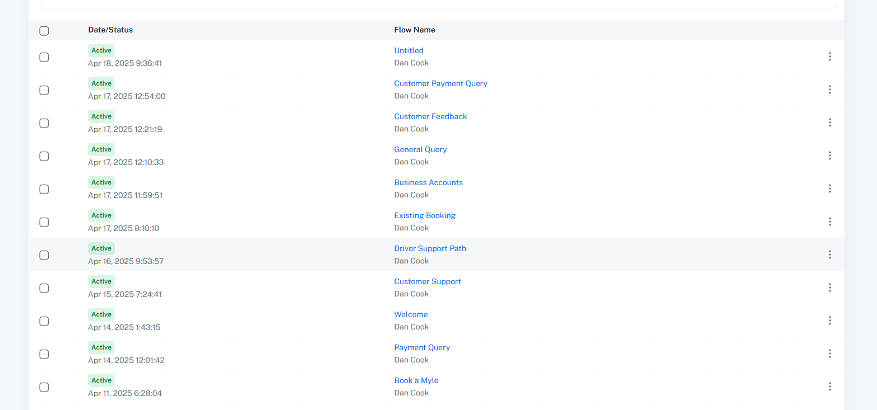
Task: Select the Payment Query row checkbox
Action: click(x=44, y=354)
